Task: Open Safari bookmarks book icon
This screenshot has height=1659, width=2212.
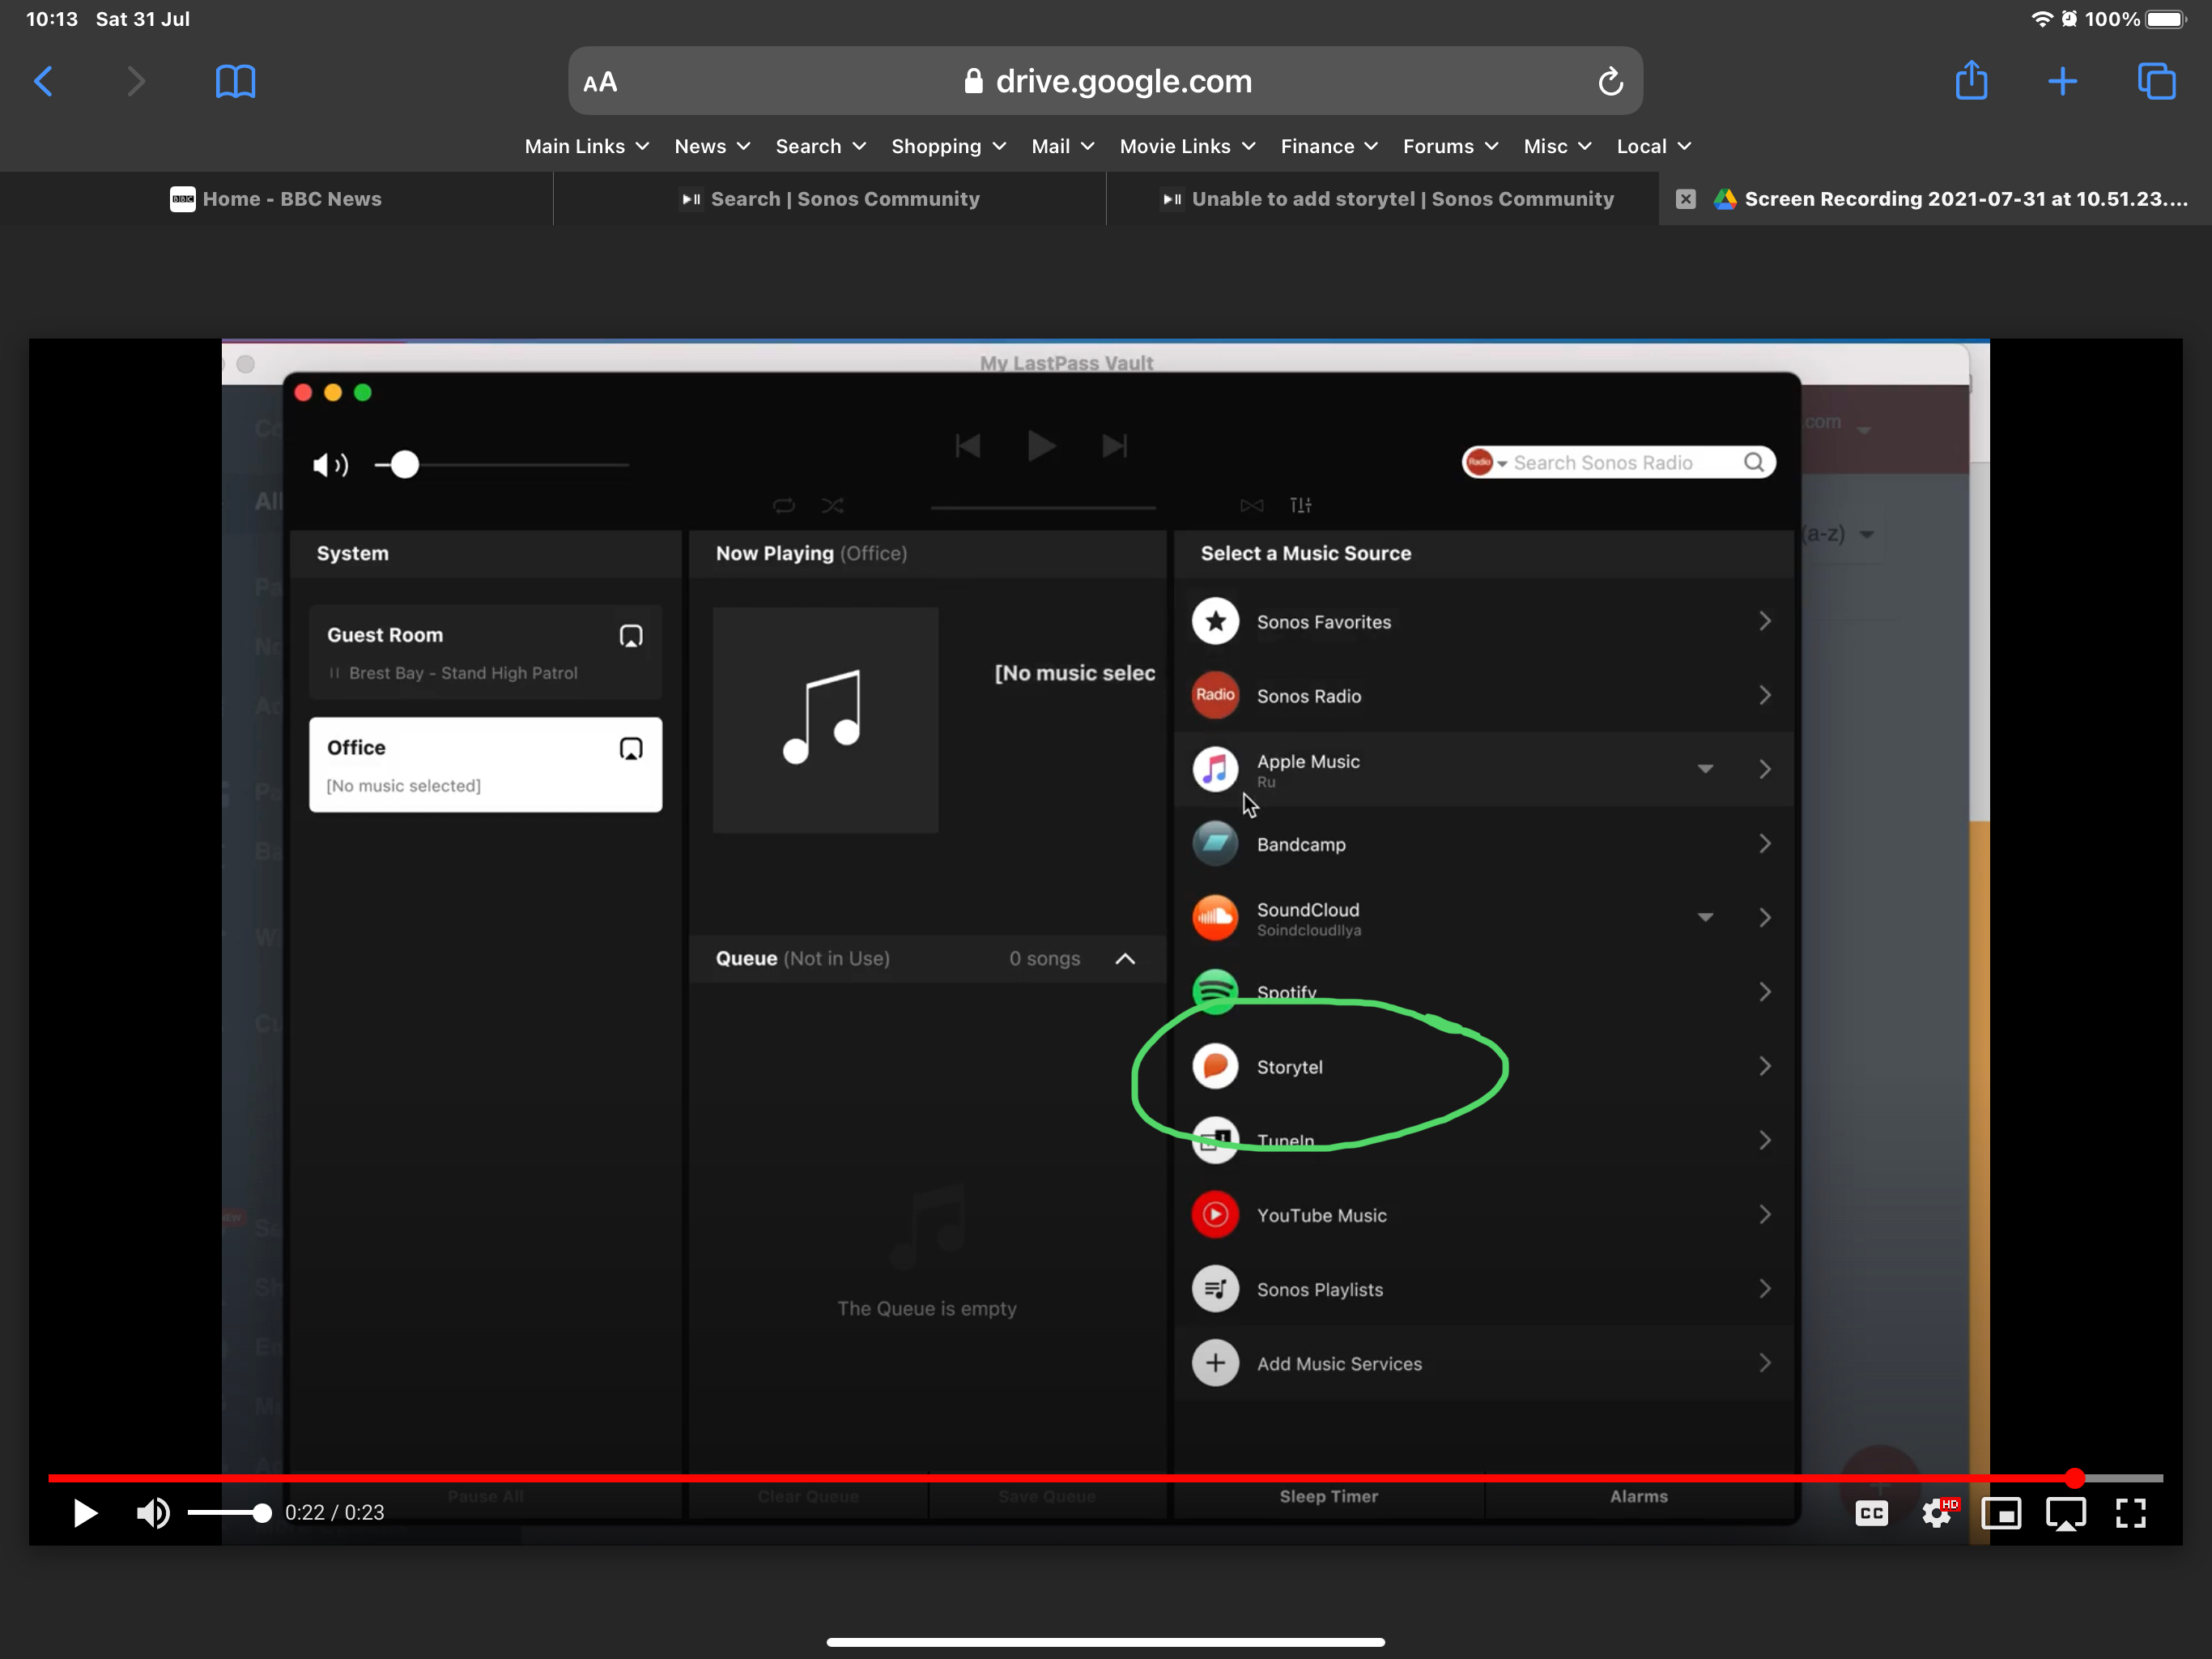Action: [235, 81]
